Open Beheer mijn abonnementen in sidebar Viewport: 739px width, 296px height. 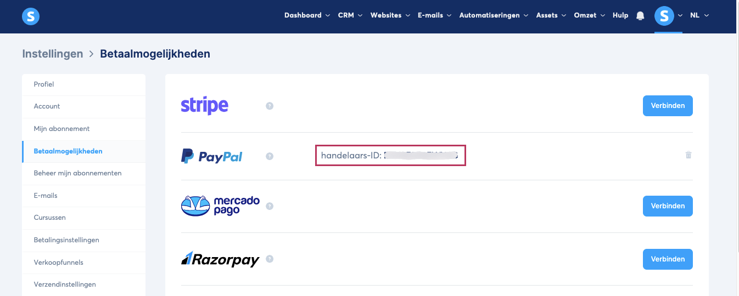click(83, 173)
